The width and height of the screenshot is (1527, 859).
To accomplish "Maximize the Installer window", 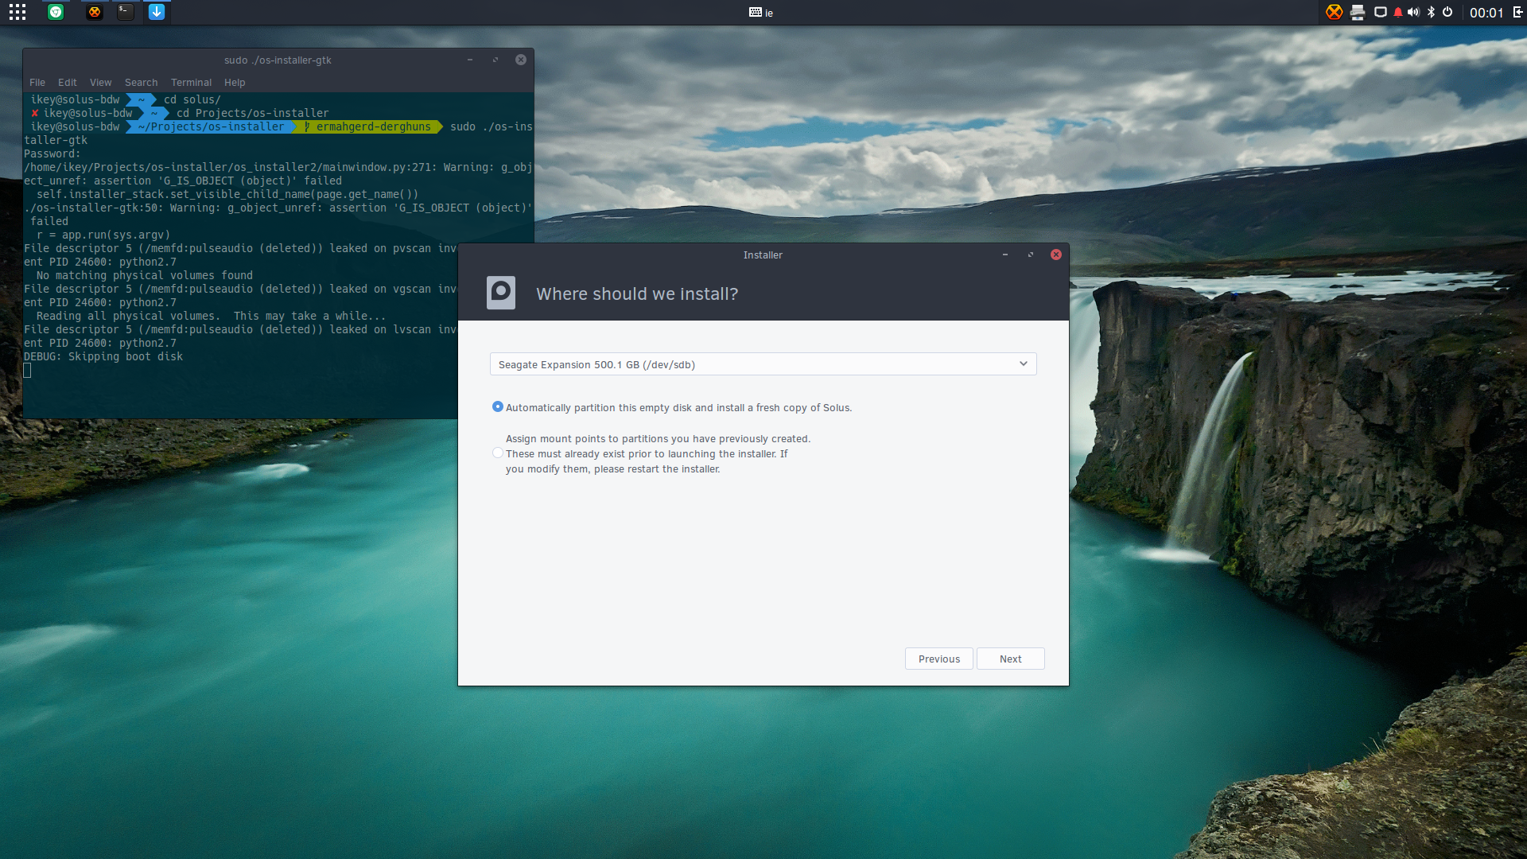I will 1031,255.
